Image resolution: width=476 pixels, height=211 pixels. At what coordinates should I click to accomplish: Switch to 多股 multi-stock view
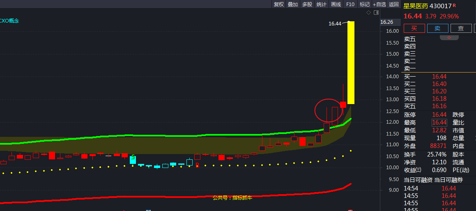pos(307,5)
